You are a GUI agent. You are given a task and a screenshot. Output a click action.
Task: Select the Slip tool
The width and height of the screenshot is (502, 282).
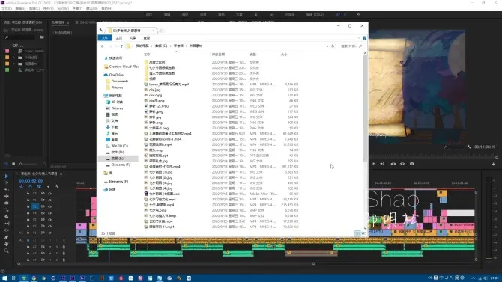pyautogui.click(x=7, y=224)
